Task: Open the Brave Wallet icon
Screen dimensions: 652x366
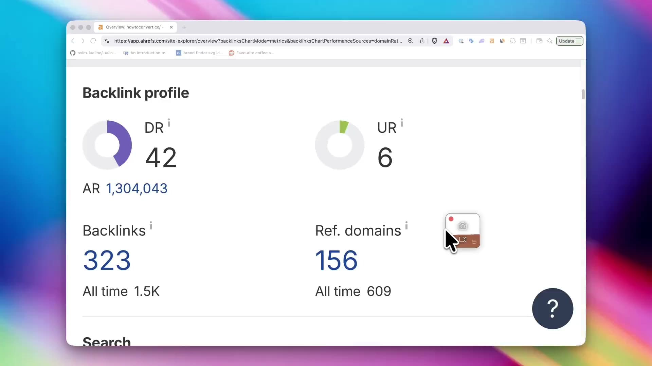Action: point(539,41)
